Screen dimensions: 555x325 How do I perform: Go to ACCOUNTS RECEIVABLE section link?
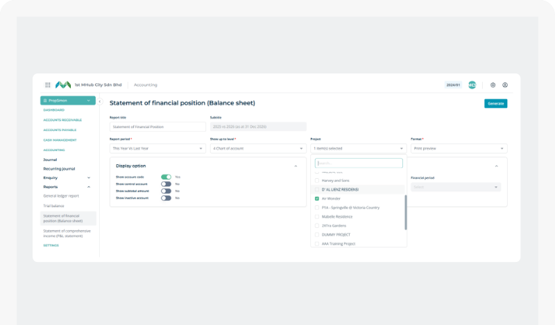(62, 120)
